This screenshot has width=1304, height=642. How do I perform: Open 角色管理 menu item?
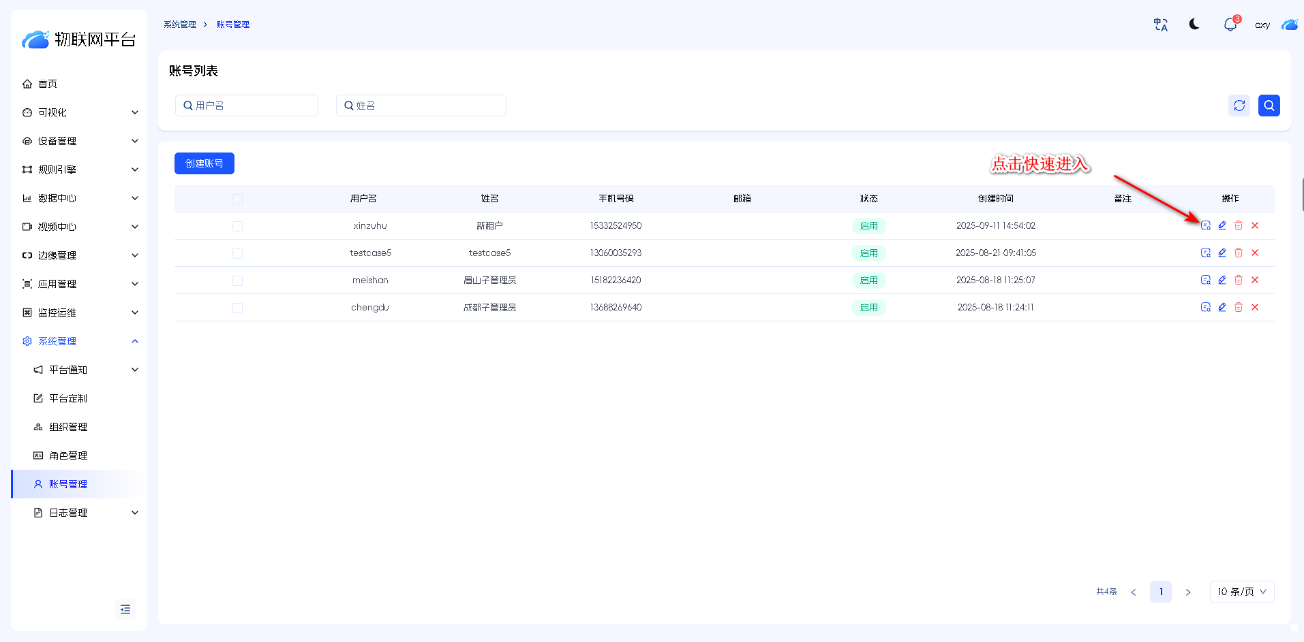[x=68, y=455]
